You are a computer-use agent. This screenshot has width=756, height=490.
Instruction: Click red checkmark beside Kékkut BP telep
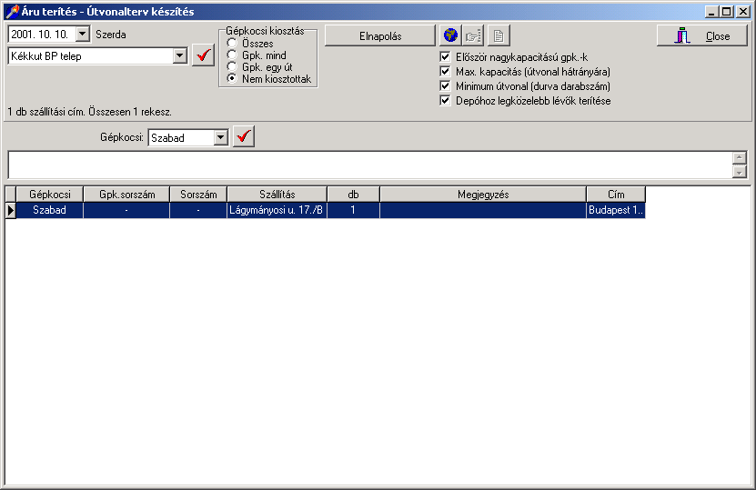coord(203,55)
